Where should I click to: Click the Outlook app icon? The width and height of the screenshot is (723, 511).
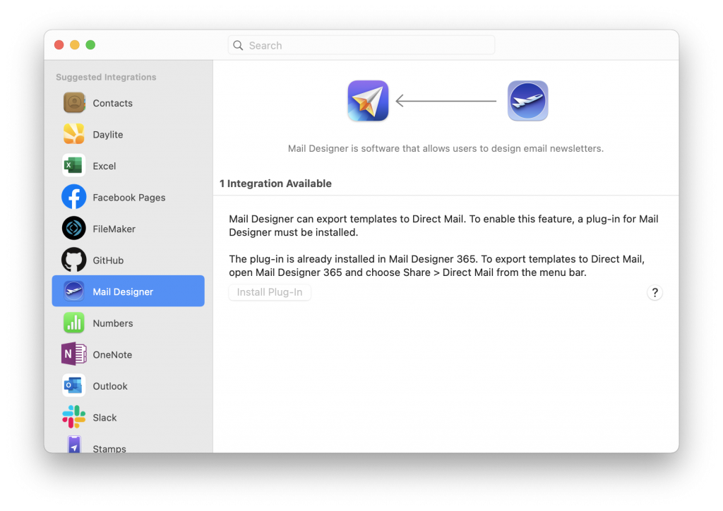73,385
